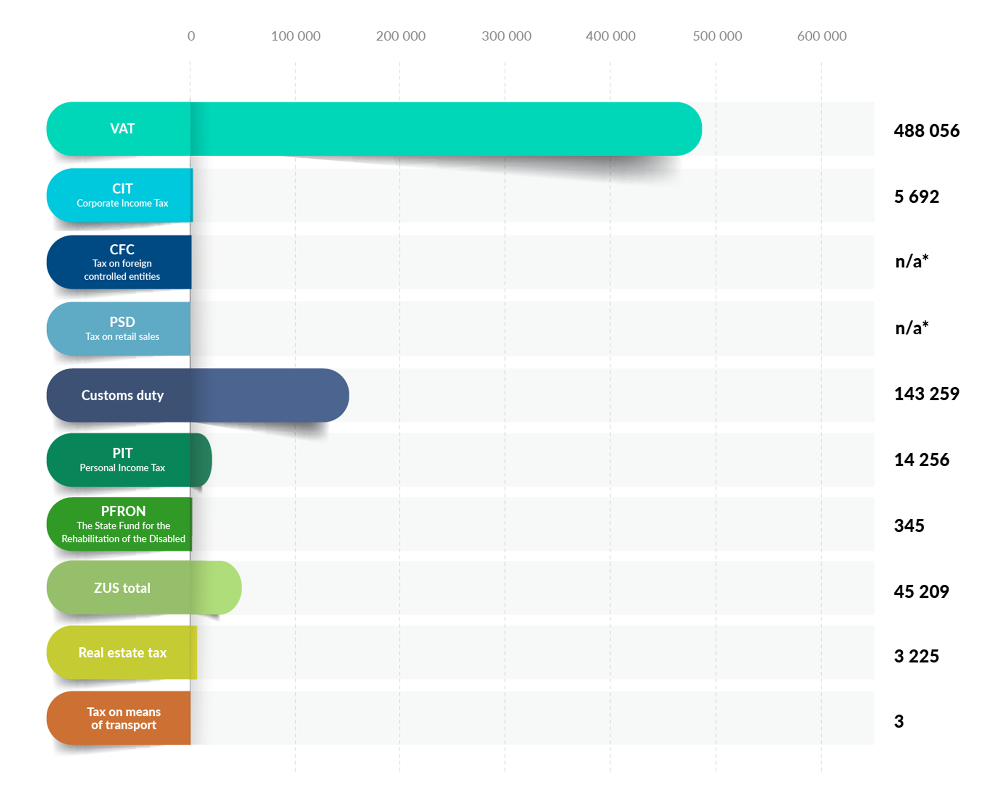The image size is (982, 802).
Task: Click the 488 056 value
Action: (926, 131)
